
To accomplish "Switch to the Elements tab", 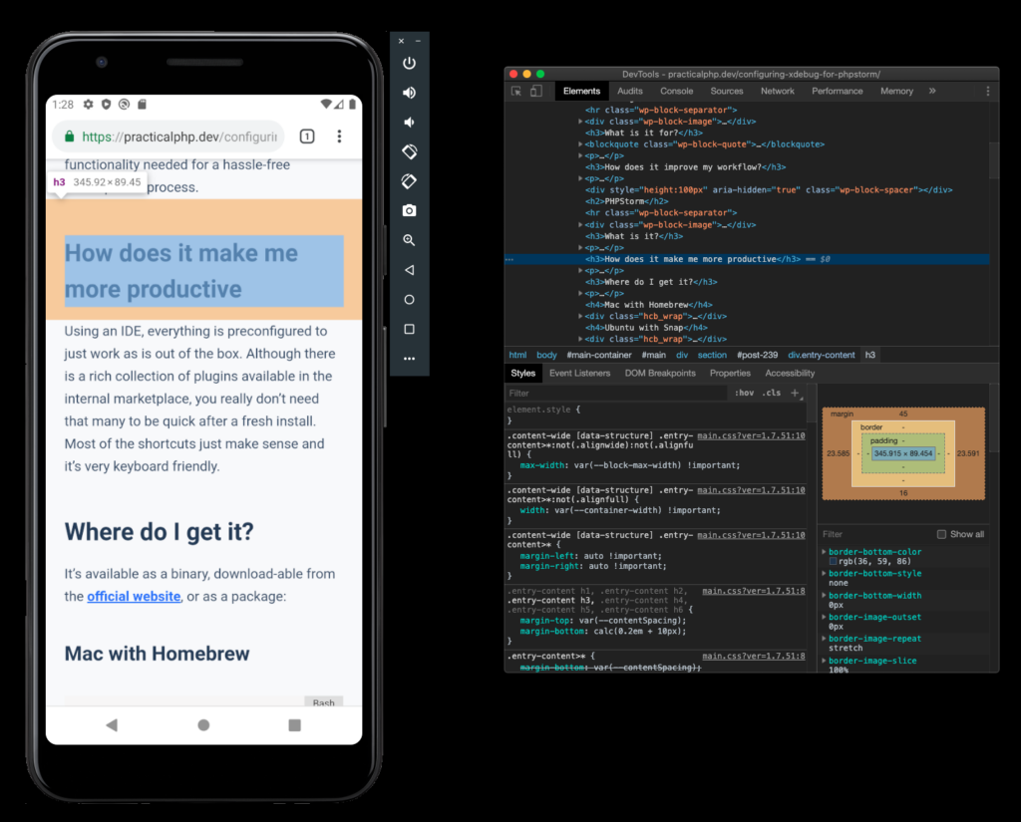I will pyautogui.click(x=581, y=91).
